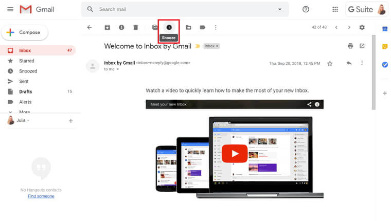Screen dimensions: 391x221
Task: Open the G Suite account avatar
Action: click(x=382, y=9)
